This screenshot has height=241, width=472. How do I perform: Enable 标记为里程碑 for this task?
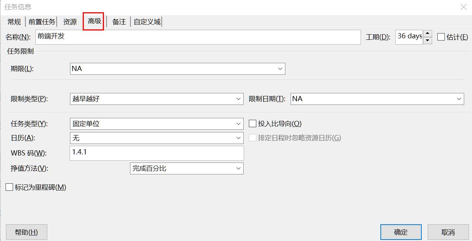9,187
